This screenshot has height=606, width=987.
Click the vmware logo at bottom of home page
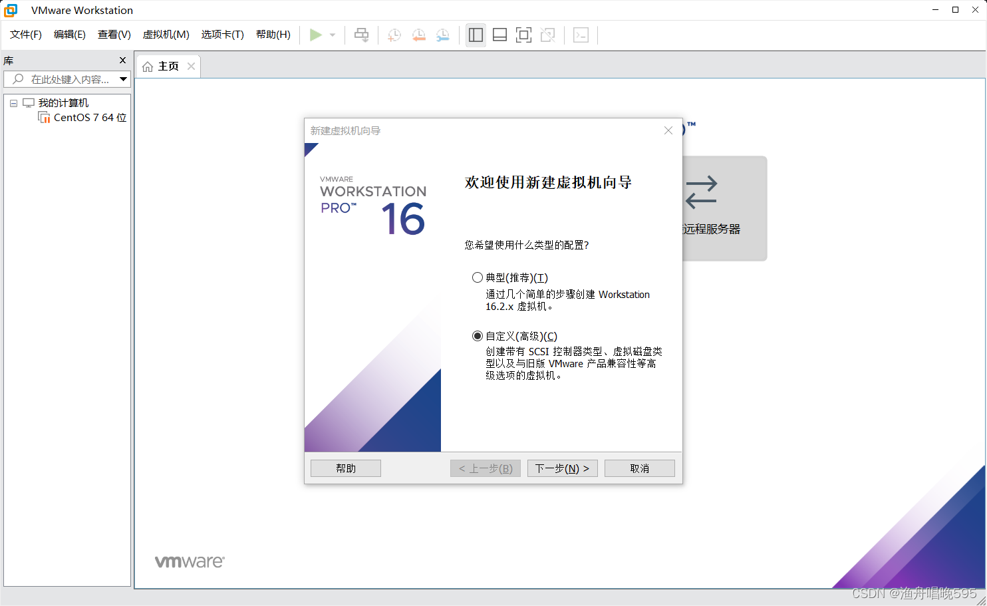[x=190, y=561]
